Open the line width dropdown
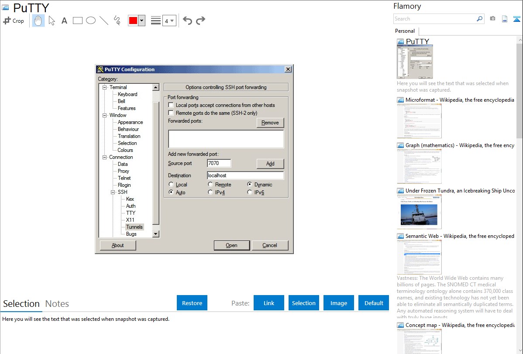The height and width of the screenshot is (354, 523). click(x=169, y=21)
